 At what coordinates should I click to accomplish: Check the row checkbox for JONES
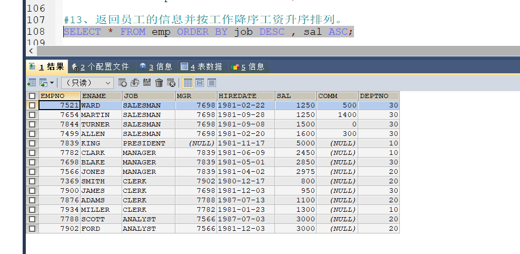32,172
